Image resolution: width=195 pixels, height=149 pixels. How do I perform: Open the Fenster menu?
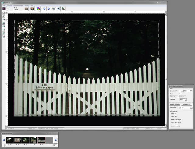(27, 5)
